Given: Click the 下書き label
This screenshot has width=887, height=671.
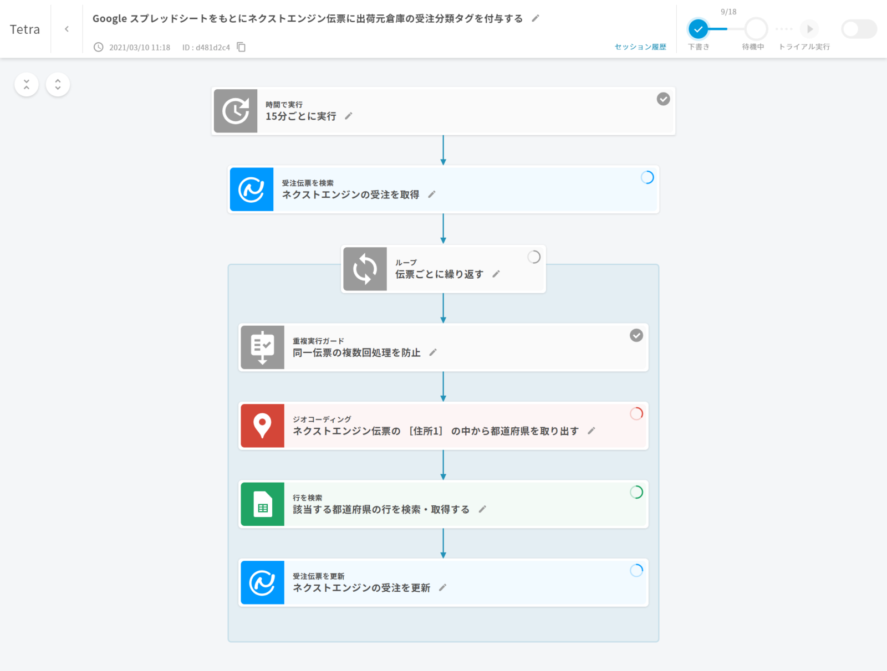Looking at the screenshot, I should [x=699, y=47].
